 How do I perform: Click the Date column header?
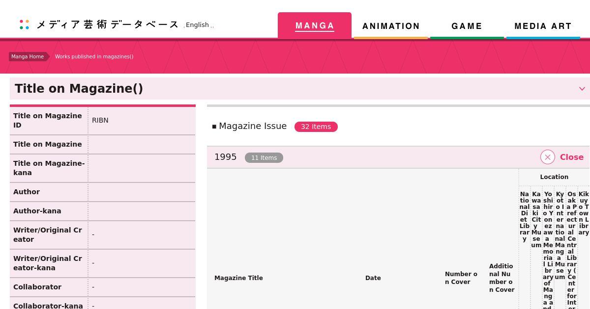click(373, 278)
